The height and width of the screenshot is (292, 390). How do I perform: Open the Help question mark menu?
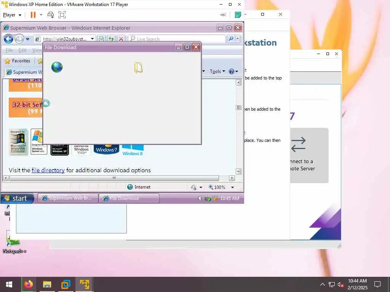pyautogui.click(x=233, y=71)
